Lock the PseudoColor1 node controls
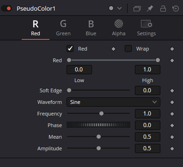The width and height of the screenshot is (183, 167). [163, 8]
